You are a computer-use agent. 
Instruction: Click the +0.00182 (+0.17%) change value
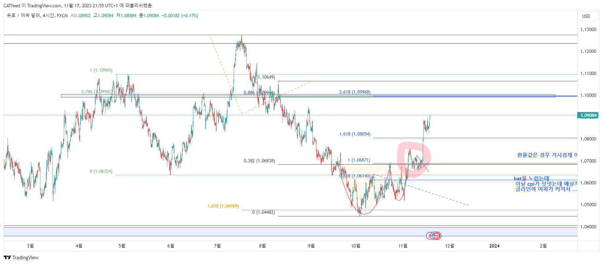[x=180, y=16]
